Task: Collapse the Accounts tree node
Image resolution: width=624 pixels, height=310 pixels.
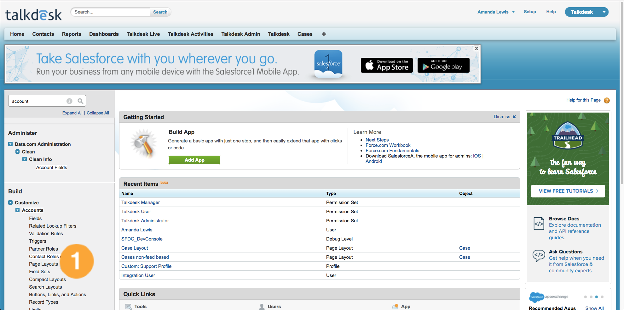Action: click(18, 210)
